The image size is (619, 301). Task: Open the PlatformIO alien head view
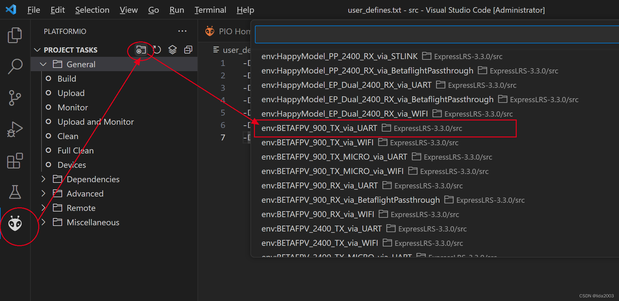(15, 224)
